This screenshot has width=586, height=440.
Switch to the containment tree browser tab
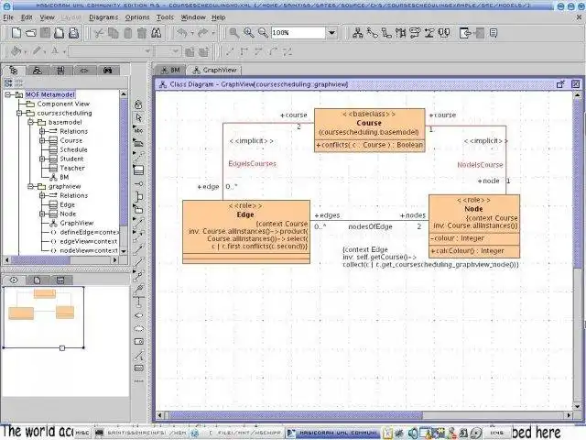click(x=14, y=70)
